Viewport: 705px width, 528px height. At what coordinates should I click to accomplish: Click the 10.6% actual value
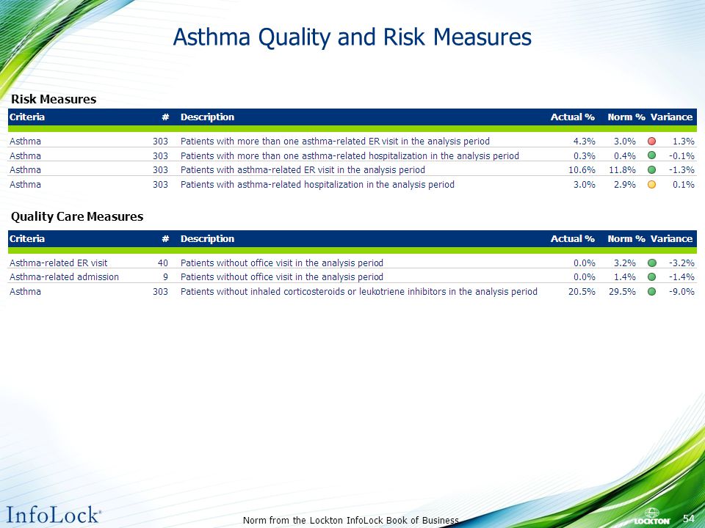[582, 169]
